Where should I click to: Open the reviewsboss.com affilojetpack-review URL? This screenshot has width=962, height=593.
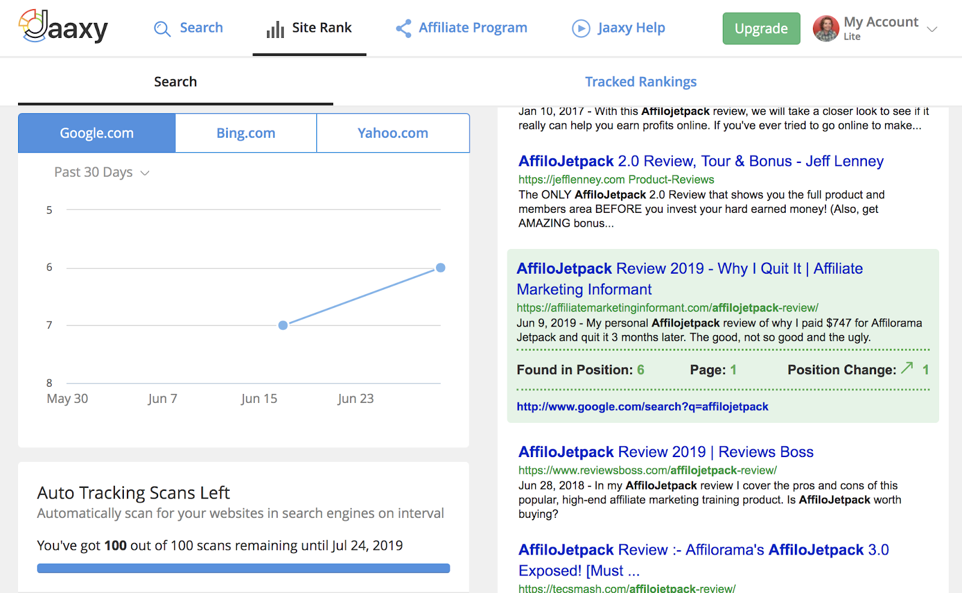648,470
